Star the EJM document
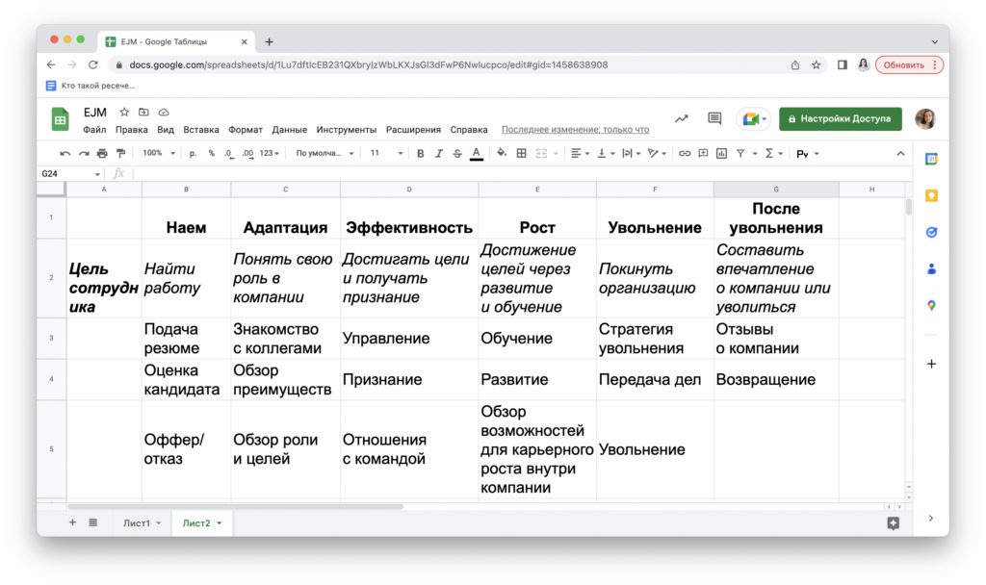This screenshot has width=986, height=585. (x=124, y=113)
